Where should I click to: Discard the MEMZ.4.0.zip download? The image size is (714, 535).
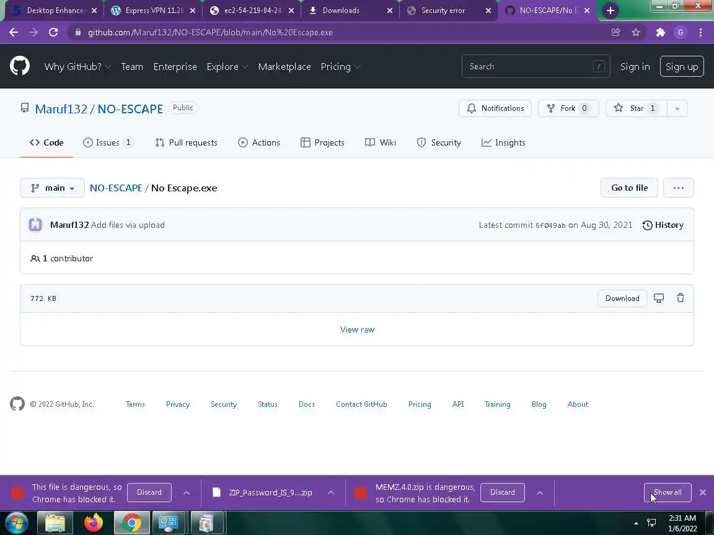502,492
